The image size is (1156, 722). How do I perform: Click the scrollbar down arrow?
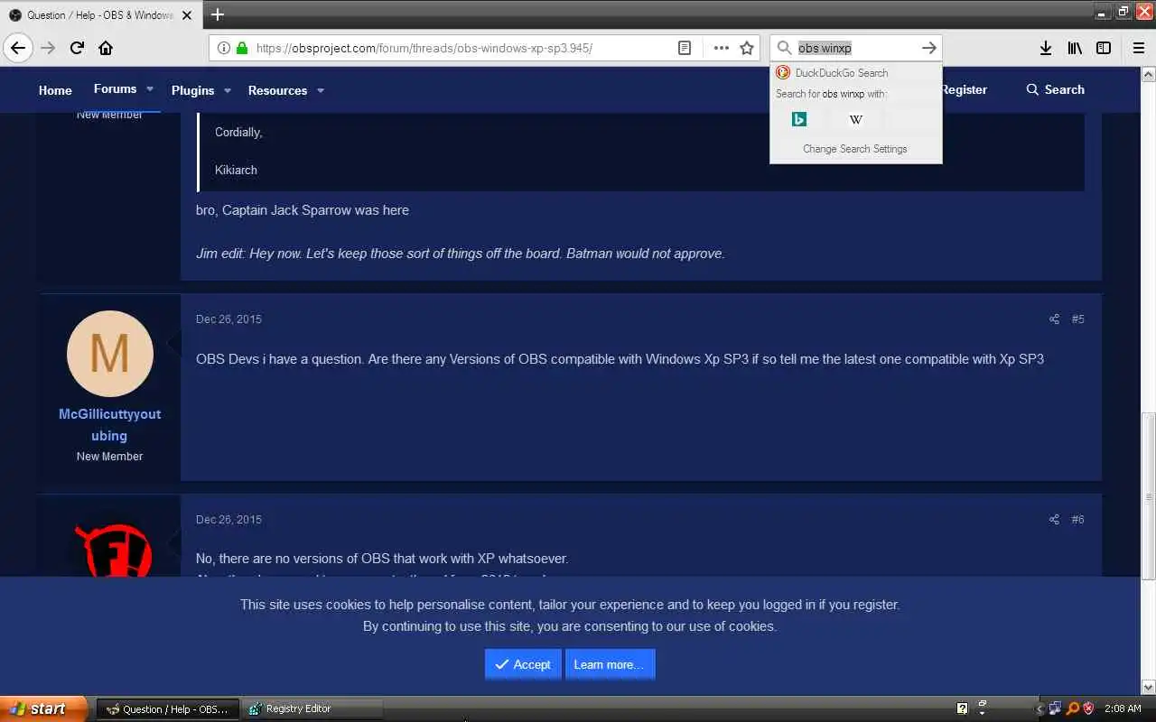click(x=1148, y=688)
